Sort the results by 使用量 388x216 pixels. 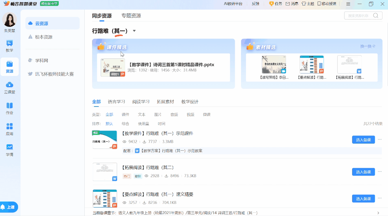coord(143,124)
